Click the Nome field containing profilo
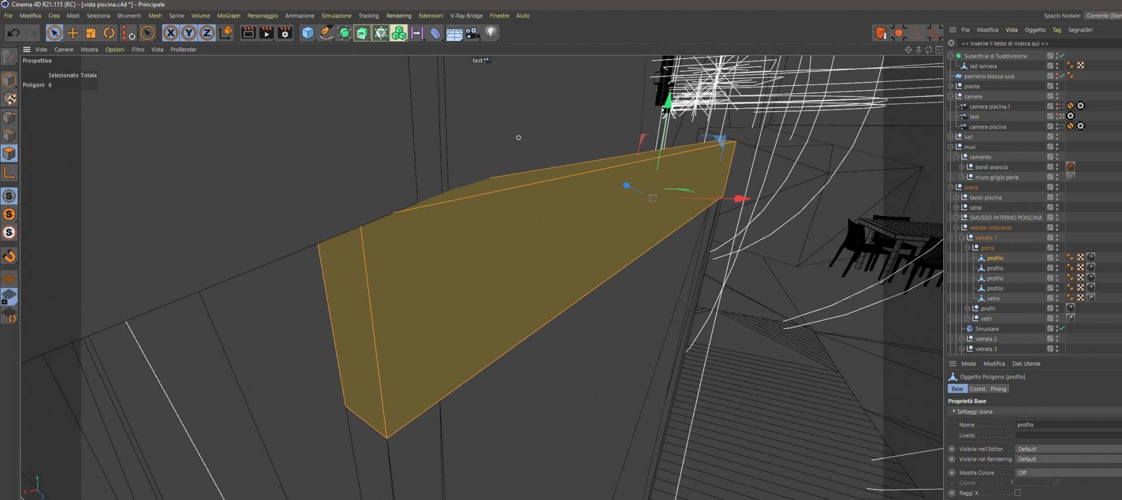1122x500 pixels. (x=1068, y=425)
